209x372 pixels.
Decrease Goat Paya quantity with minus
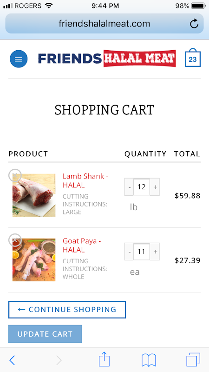point(129,252)
